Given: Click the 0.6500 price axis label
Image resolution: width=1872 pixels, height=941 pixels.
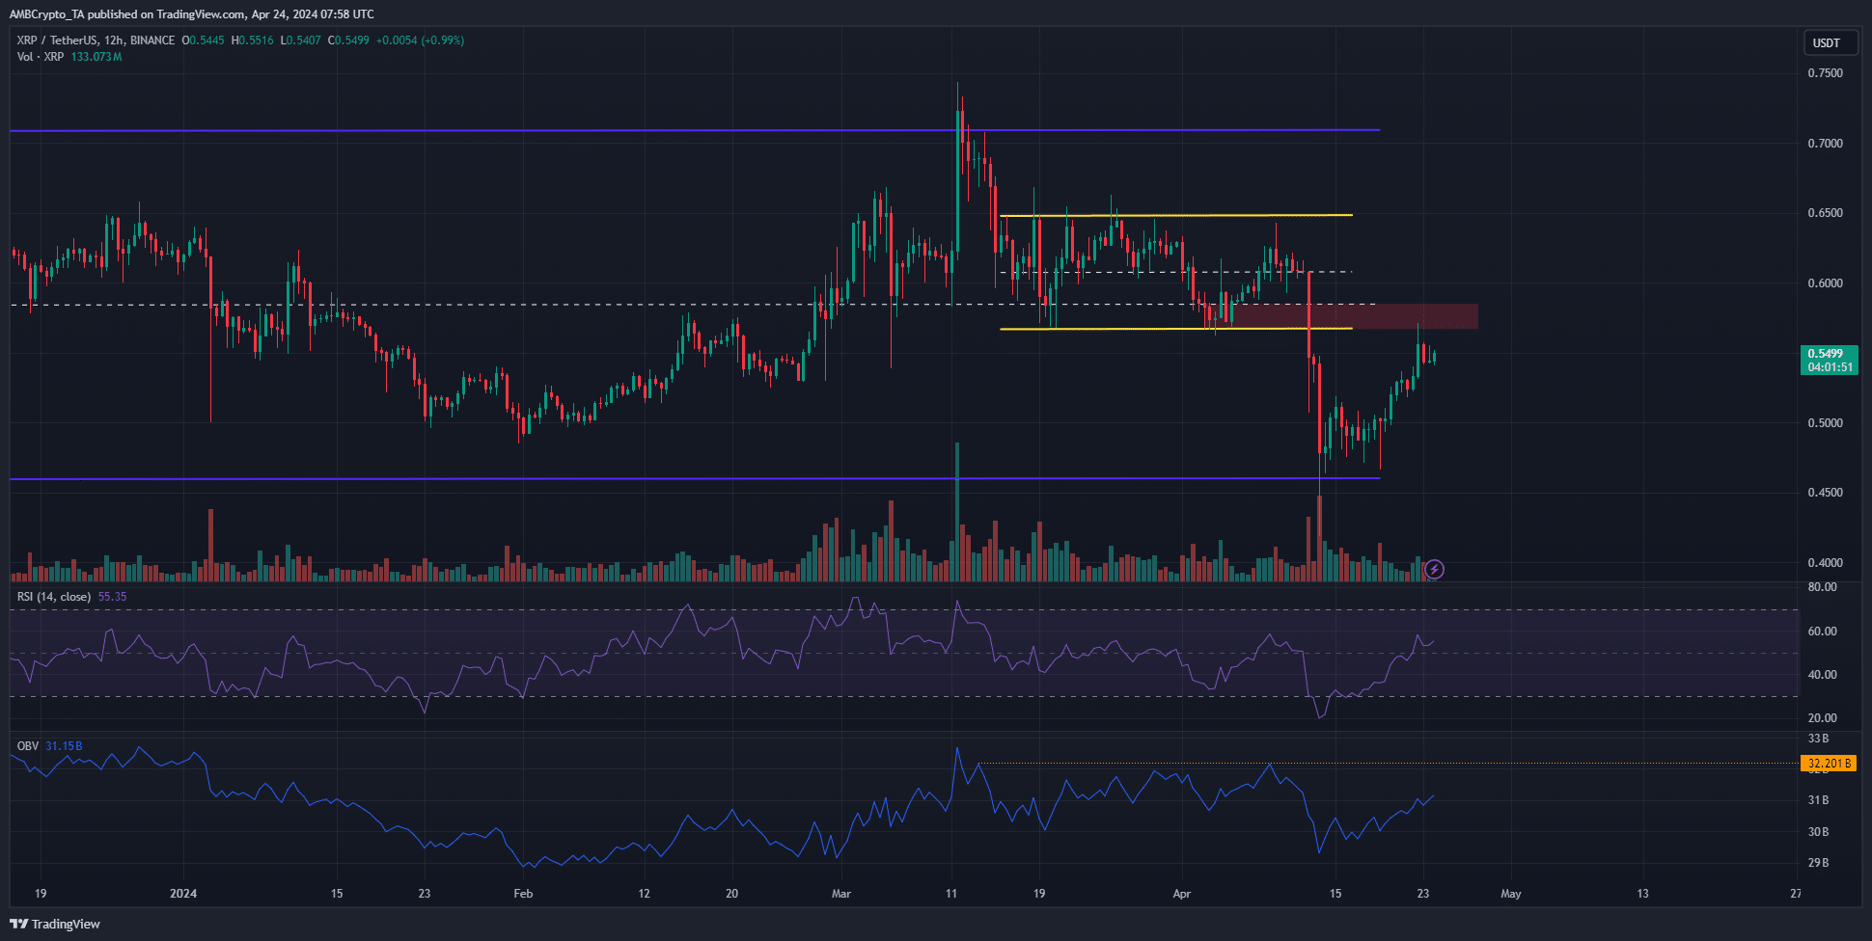Looking at the screenshot, I should [x=1825, y=213].
